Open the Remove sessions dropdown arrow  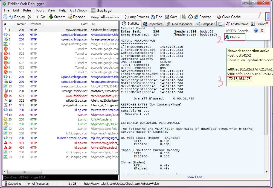pos(33,17)
